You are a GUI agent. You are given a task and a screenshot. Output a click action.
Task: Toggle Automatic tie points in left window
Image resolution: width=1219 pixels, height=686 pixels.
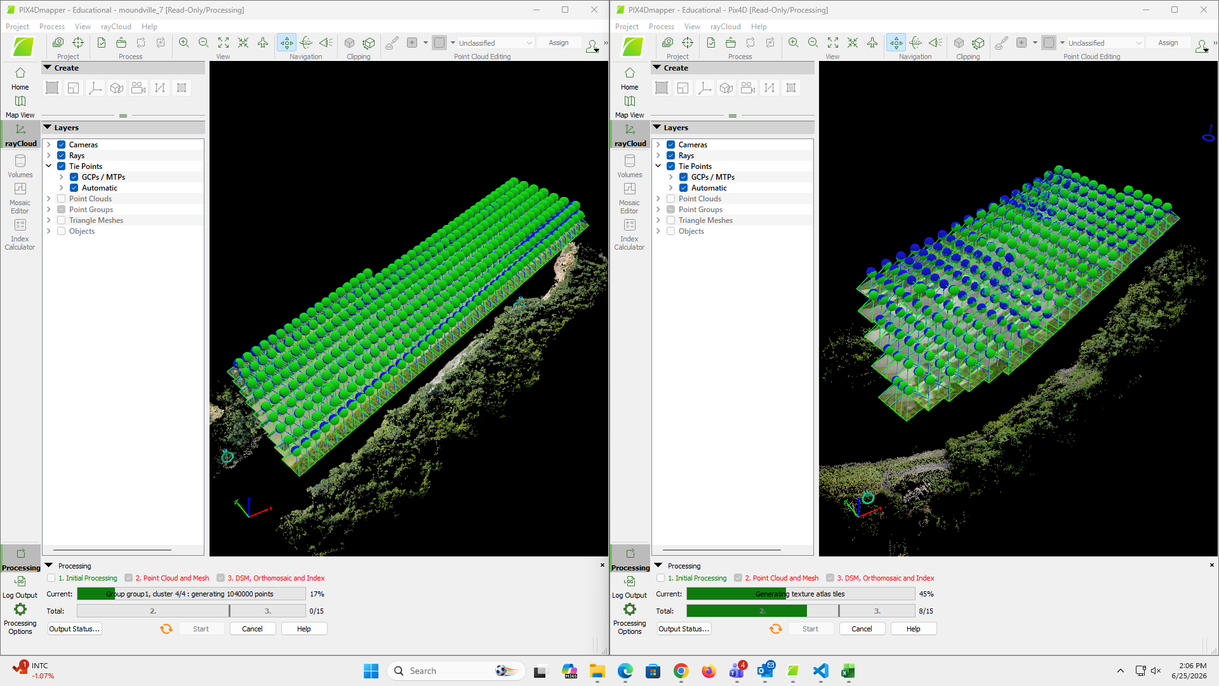coord(74,188)
